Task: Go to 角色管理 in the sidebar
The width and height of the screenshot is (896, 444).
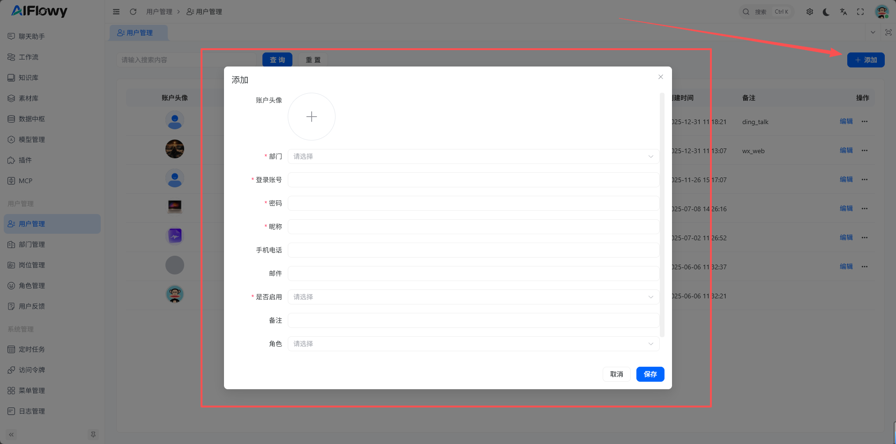Action: (x=32, y=286)
